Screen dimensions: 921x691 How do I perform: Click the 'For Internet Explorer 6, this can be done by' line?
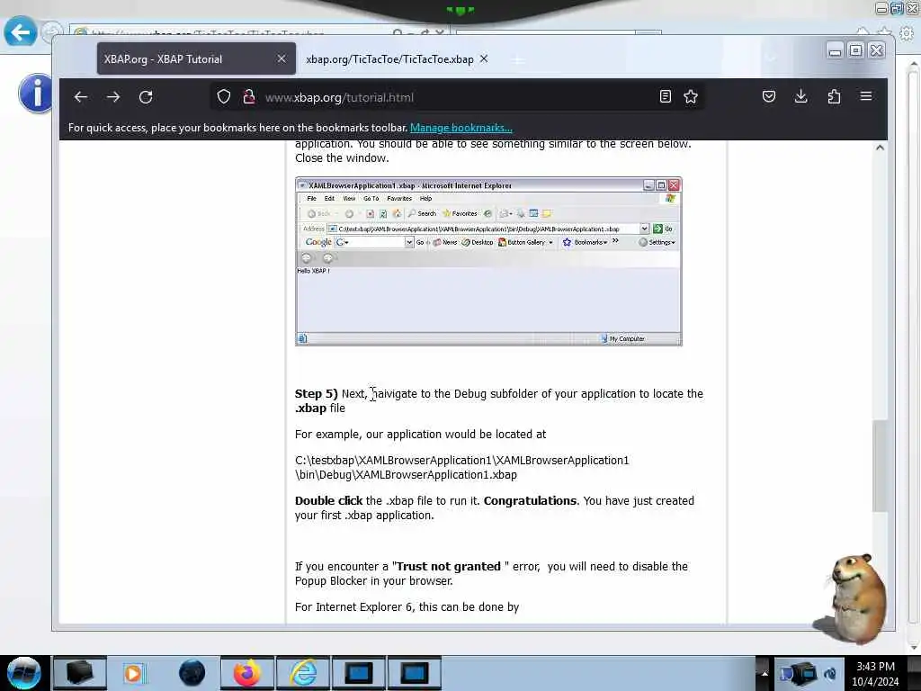pos(407,607)
